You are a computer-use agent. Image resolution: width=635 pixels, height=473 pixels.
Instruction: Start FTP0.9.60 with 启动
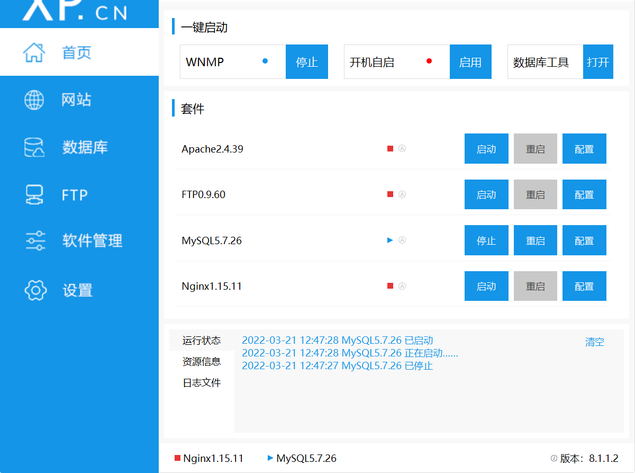[486, 194]
